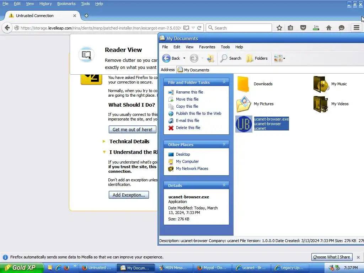
Task: Click Choose What I Share button
Action: 332,257
